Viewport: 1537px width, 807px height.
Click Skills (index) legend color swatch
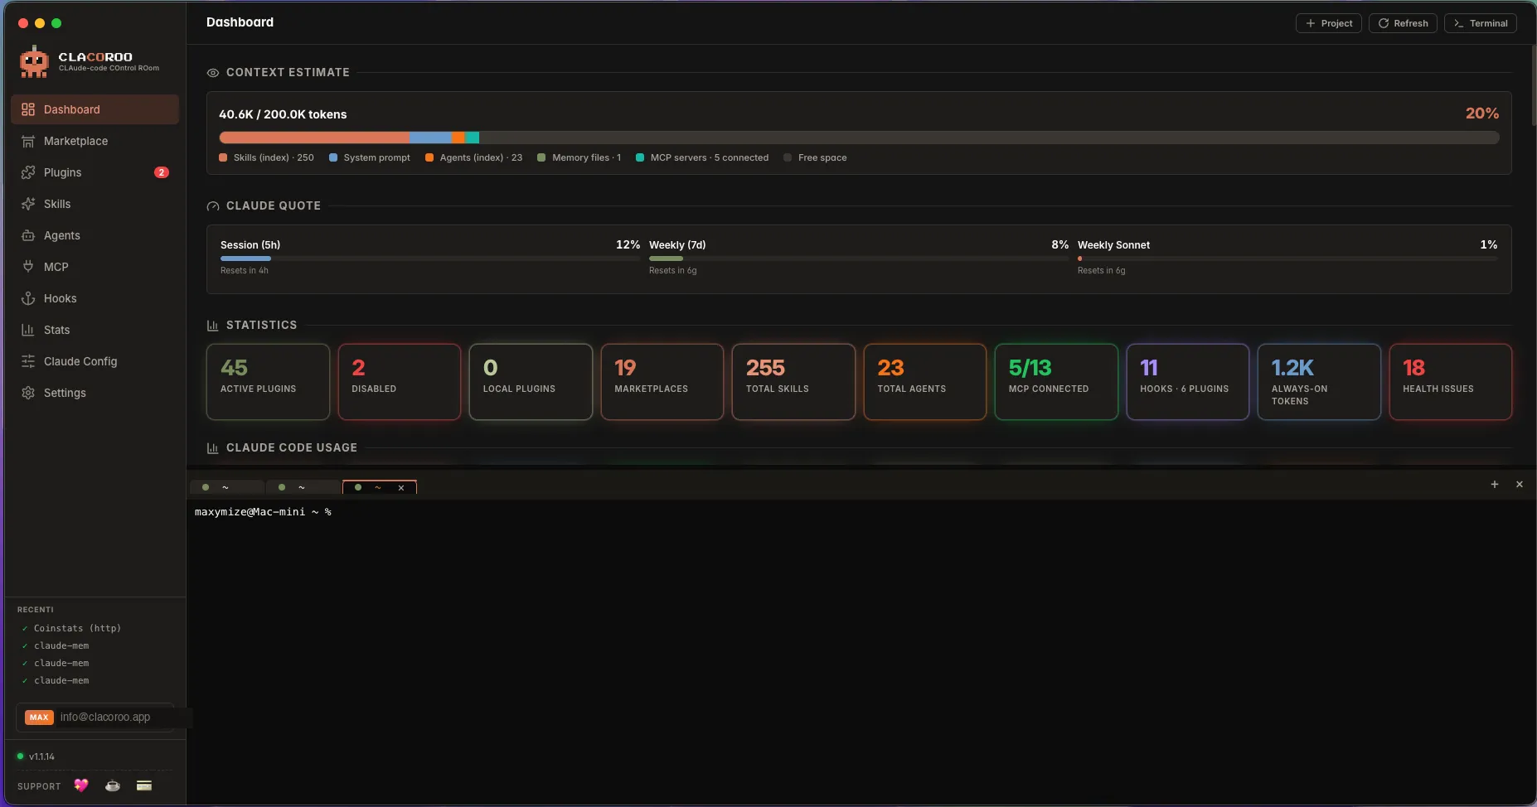point(223,157)
